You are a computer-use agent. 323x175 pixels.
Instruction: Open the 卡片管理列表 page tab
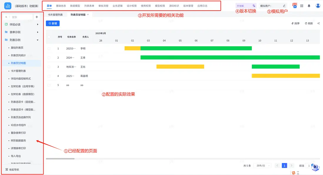(55, 15)
